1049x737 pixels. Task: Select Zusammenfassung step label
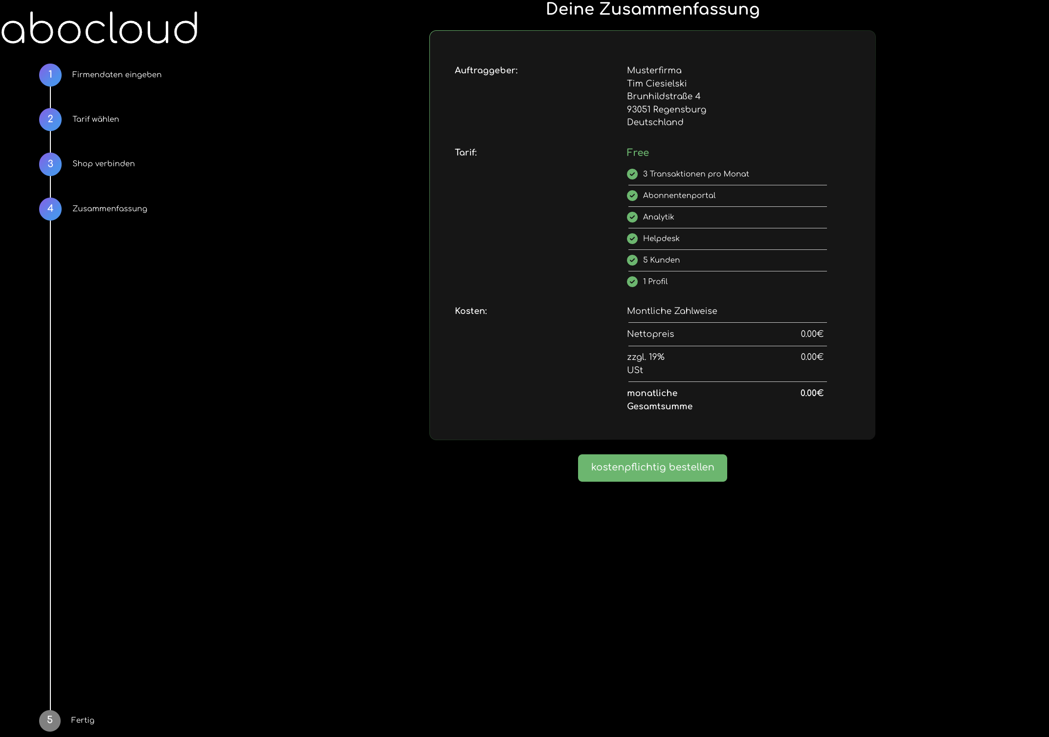point(110,209)
